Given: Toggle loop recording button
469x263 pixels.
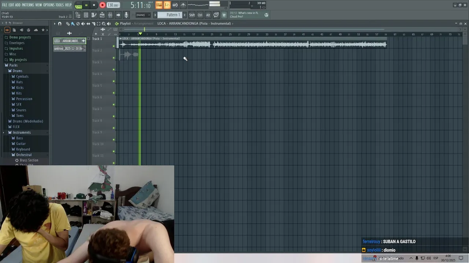Looking at the screenshot, I should (175, 5).
